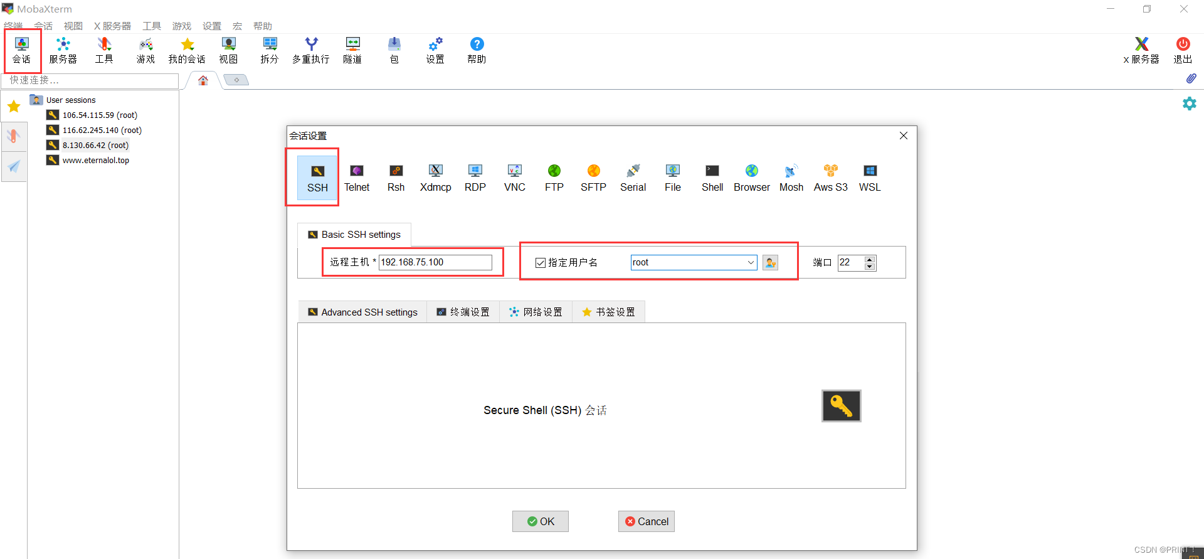Image resolution: width=1204 pixels, height=559 pixels.
Task: Select the Browser session type
Action: [x=752, y=178]
